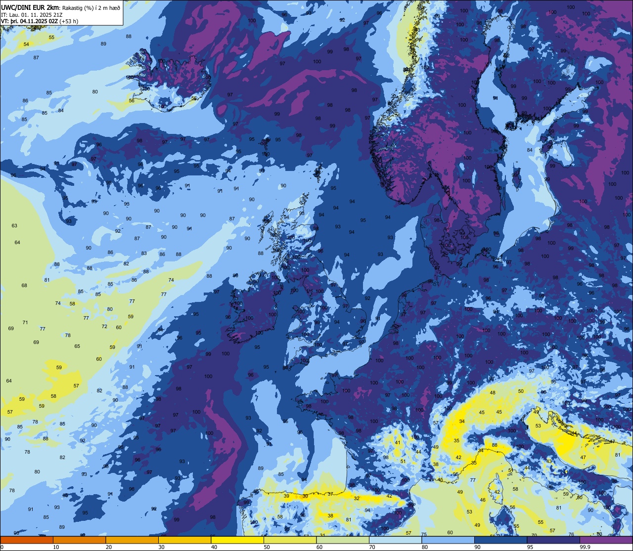The width and height of the screenshot is (633, 551).
Task: Pick the 50–60% pale yellow legend swatch
Action: coord(290,540)
